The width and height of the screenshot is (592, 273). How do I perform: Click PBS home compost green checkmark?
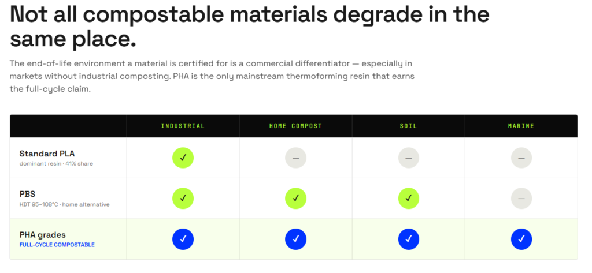[x=295, y=199]
